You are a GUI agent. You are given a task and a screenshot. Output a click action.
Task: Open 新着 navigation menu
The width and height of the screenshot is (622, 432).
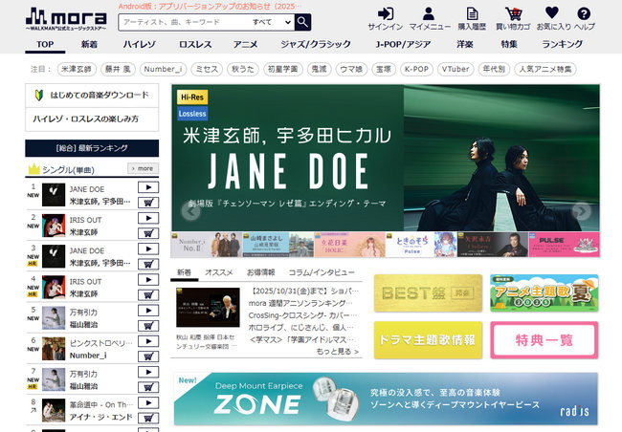(x=89, y=44)
